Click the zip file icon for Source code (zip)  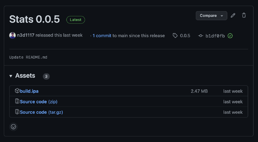pyautogui.click(x=17, y=102)
